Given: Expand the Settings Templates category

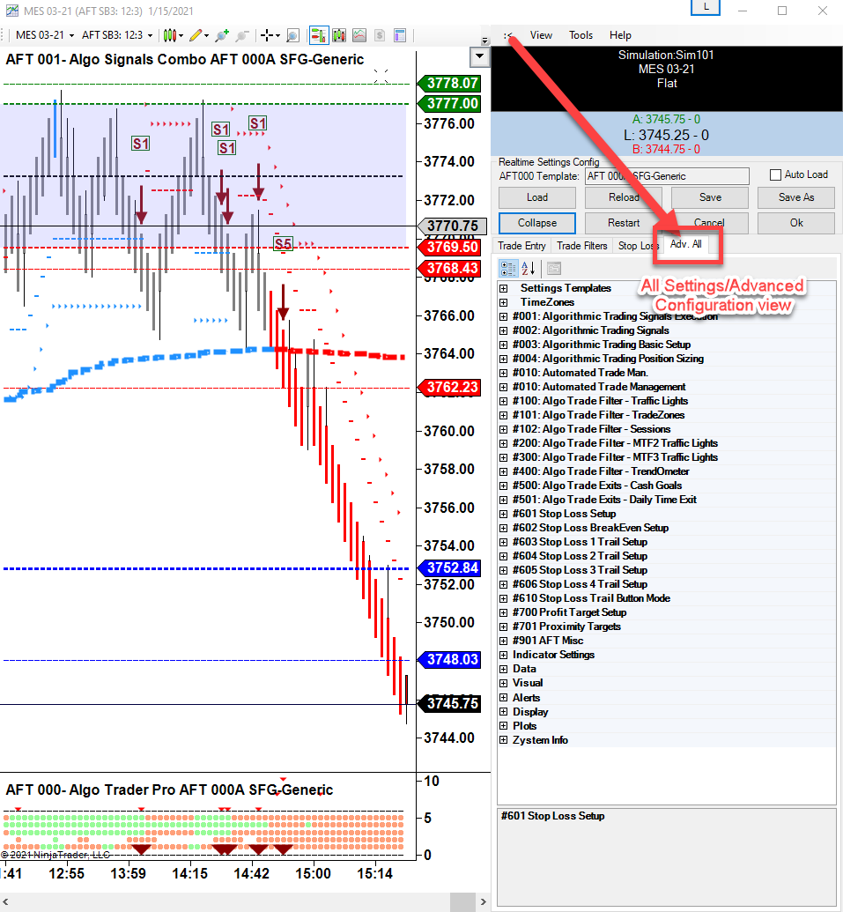Looking at the screenshot, I should click(504, 288).
